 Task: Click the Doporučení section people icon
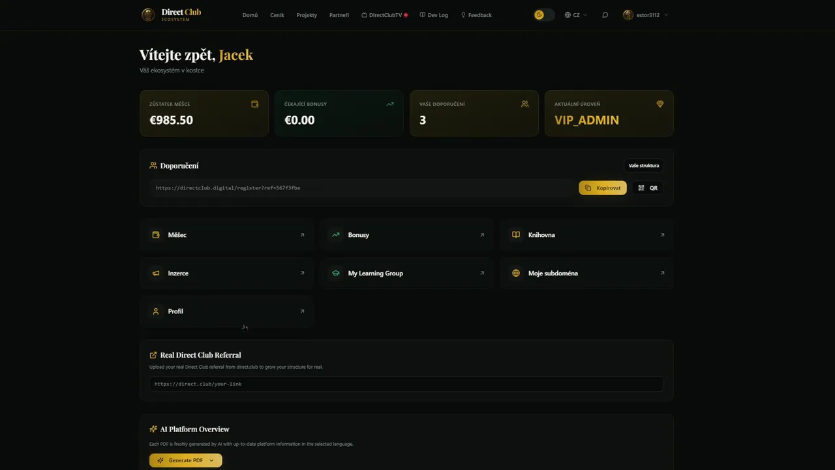tap(153, 166)
